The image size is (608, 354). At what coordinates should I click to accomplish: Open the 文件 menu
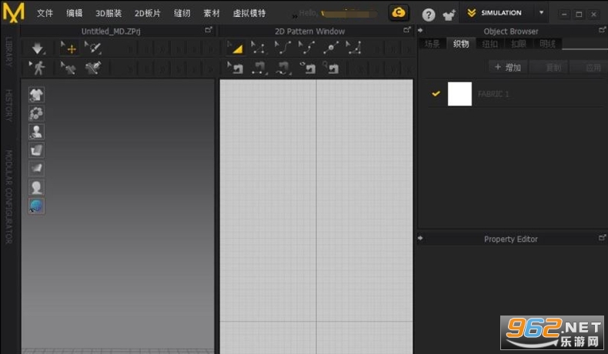pyautogui.click(x=45, y=13)
